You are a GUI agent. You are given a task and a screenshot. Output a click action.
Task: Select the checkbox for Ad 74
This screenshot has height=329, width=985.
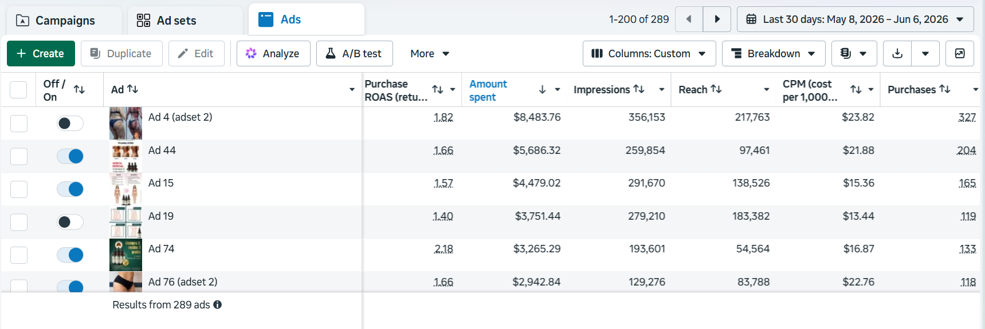point(18,255)
